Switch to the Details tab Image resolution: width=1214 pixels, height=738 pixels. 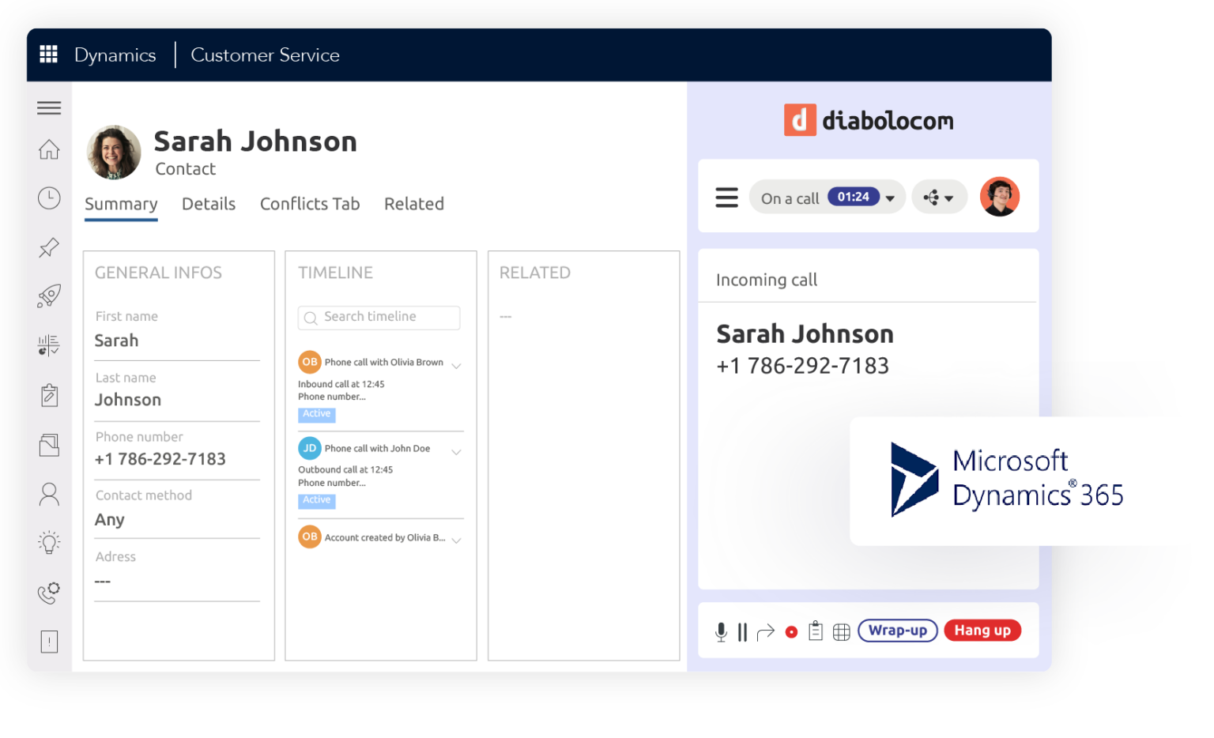(x=208, y=204)
